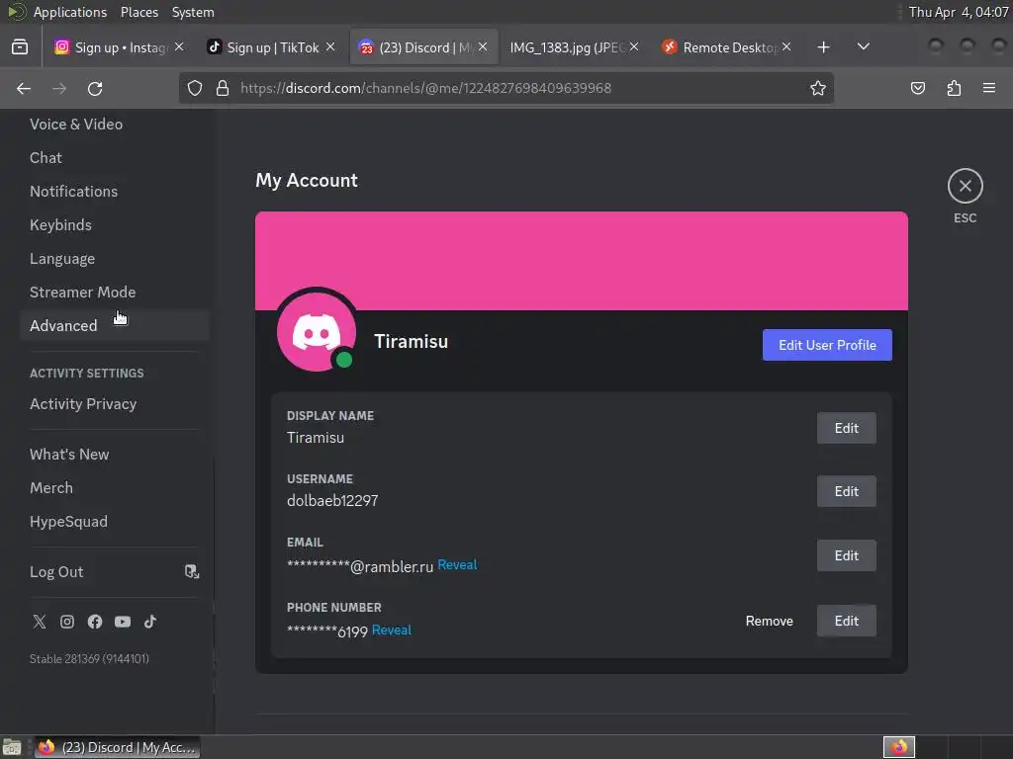The image size is (1013, 759).
Task: Click the log out arrow icon
Action: coord(192,572)
